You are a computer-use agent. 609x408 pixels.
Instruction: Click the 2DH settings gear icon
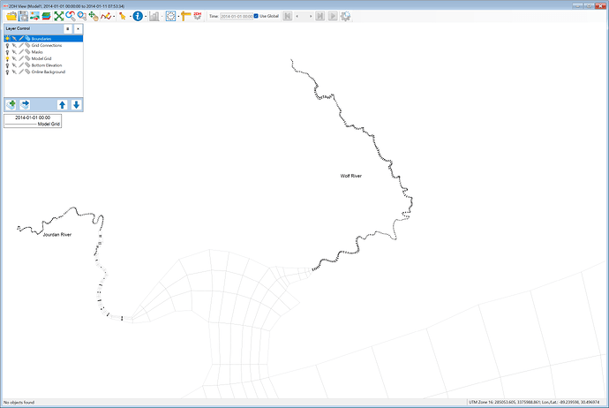coord(198,16)
